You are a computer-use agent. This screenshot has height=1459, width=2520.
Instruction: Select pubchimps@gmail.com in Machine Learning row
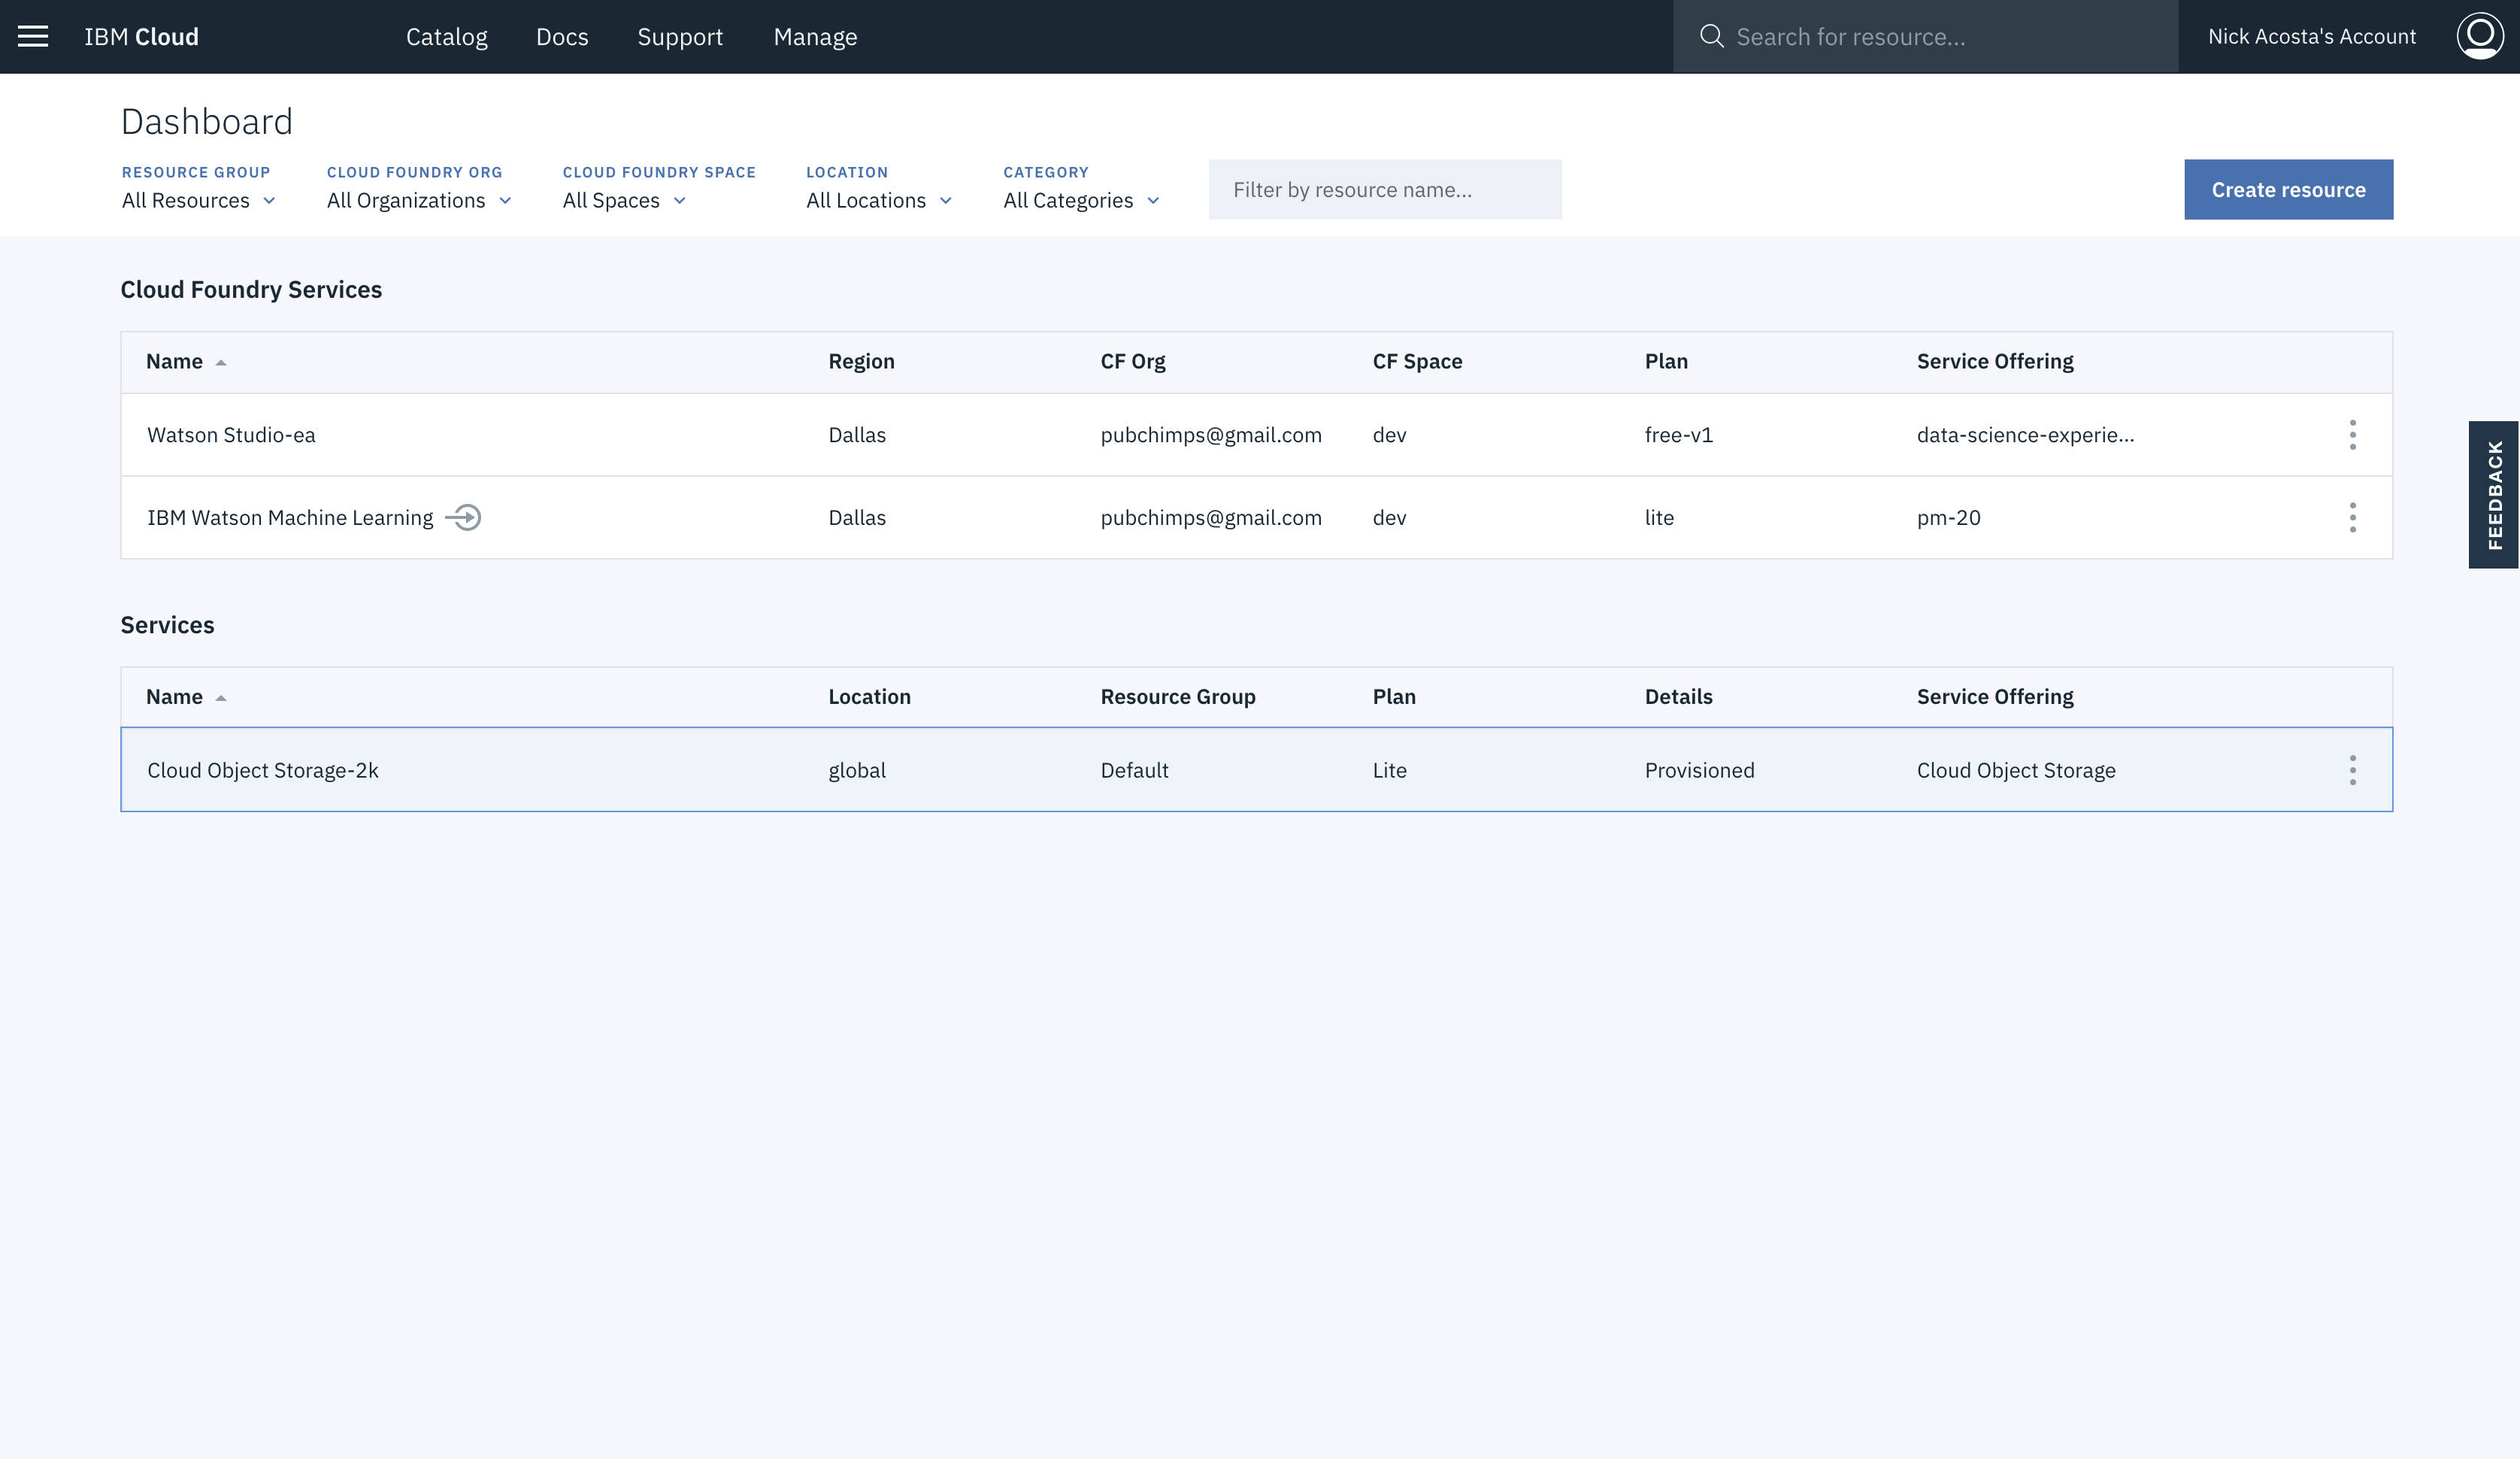pos(1211,517)
